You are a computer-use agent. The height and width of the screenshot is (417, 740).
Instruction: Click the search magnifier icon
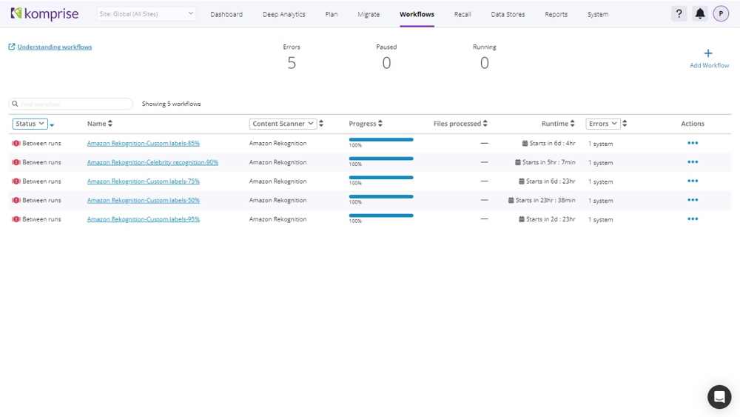tap(15, 104)
